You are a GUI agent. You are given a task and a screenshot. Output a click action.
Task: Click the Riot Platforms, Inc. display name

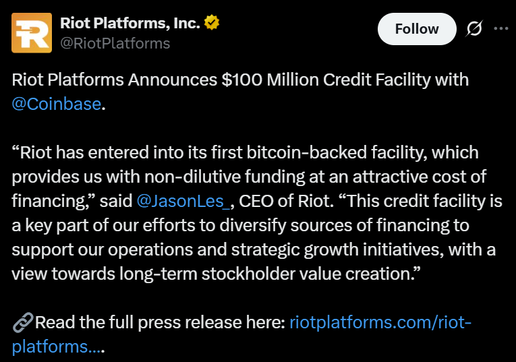pyautogui.click(x=130, y=23)
